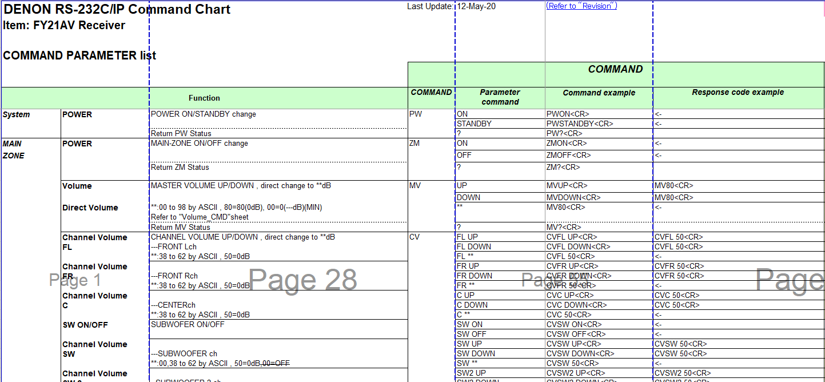Image resolution: width=825 pixels, height=382 pixels.
Task: Click the 'Direct Volume' label
Action: pyautogui.click(x=90, y=208)
